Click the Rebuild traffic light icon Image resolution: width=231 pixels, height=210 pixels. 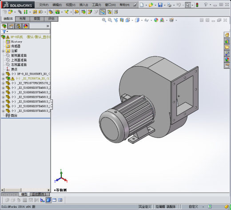point(197,5)
